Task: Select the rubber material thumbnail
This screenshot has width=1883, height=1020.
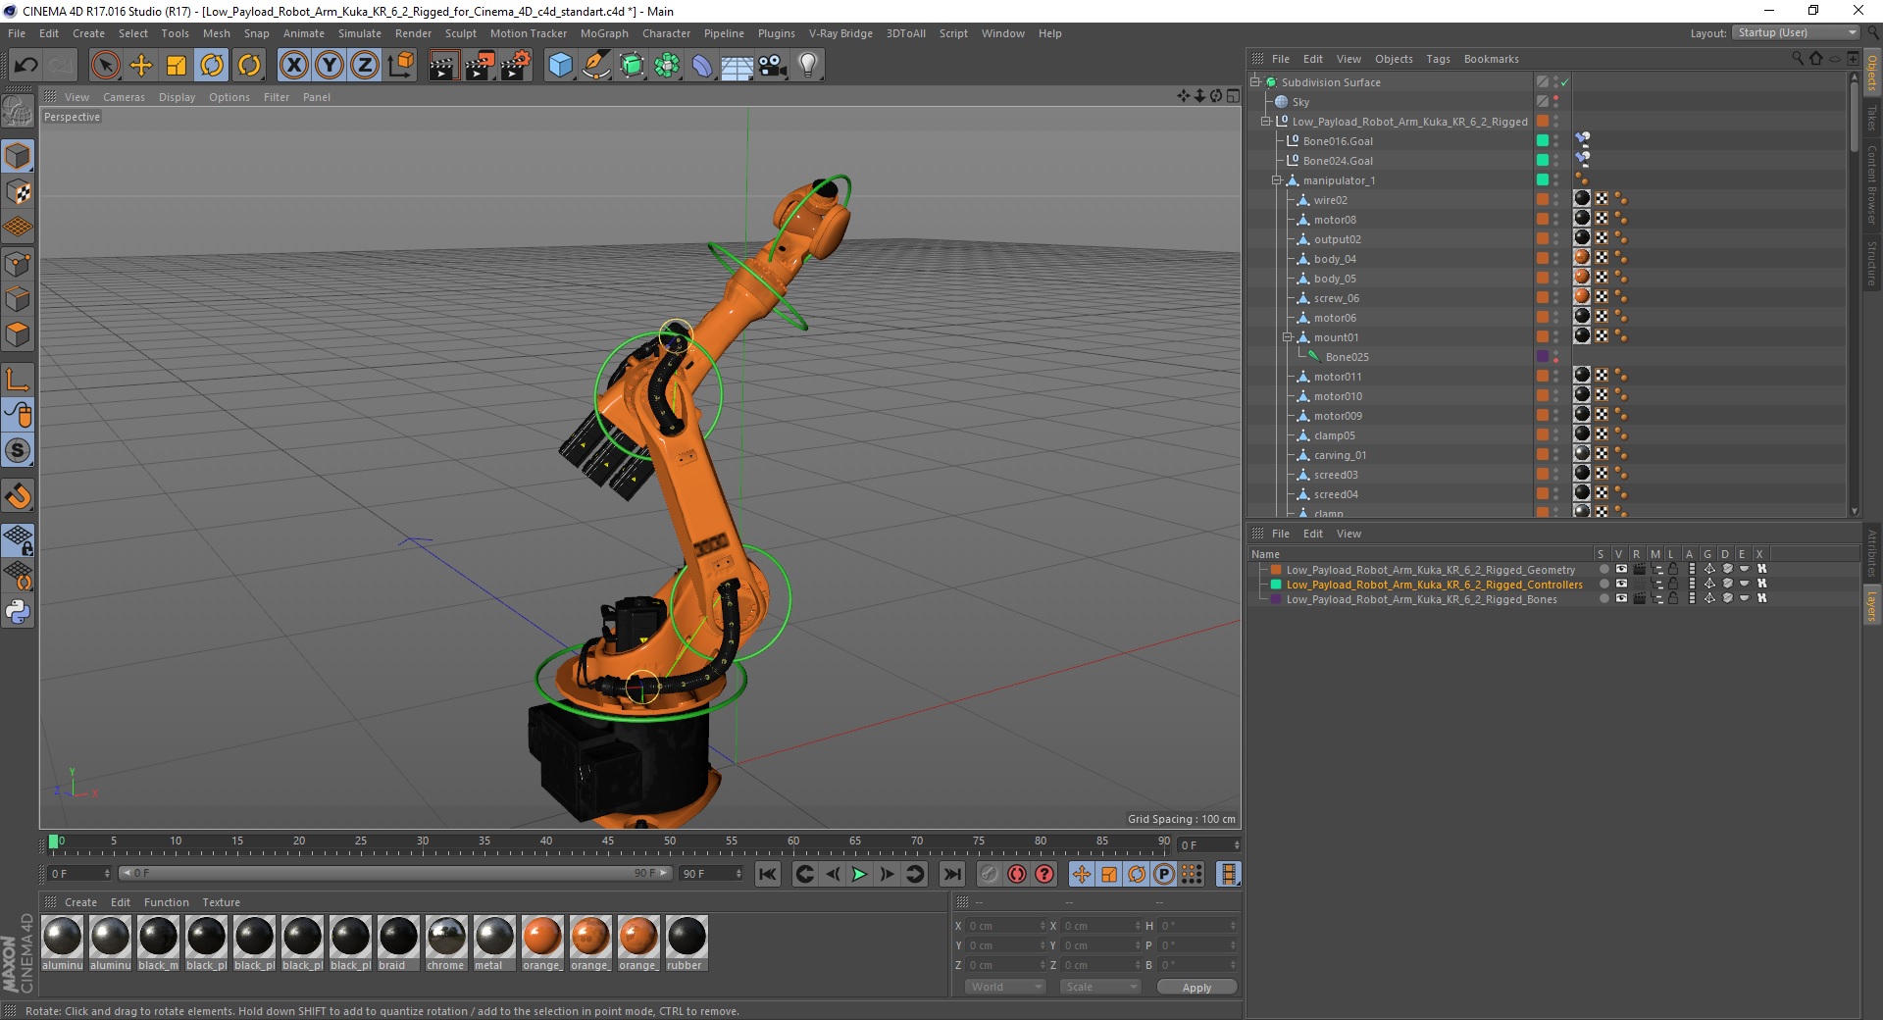Action: (687, 938)
